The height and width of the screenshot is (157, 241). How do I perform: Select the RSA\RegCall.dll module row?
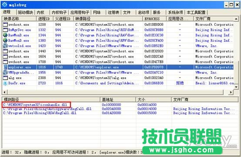tap(120, 113)
